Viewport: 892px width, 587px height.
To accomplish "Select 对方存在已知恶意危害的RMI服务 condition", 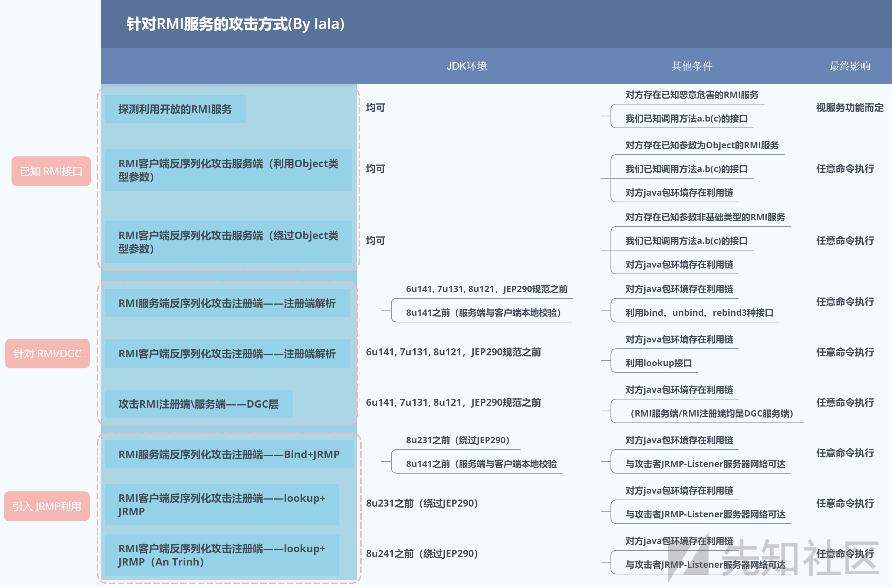I will click(691, 95).
